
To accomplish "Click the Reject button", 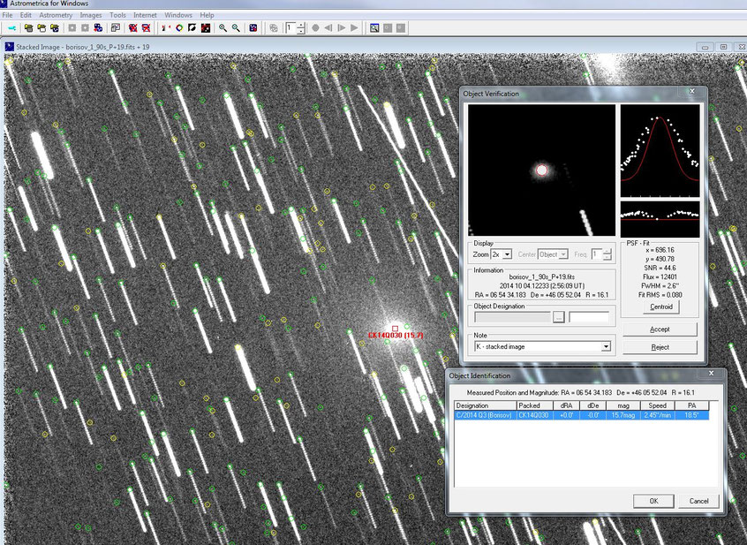I will (660, 347).
